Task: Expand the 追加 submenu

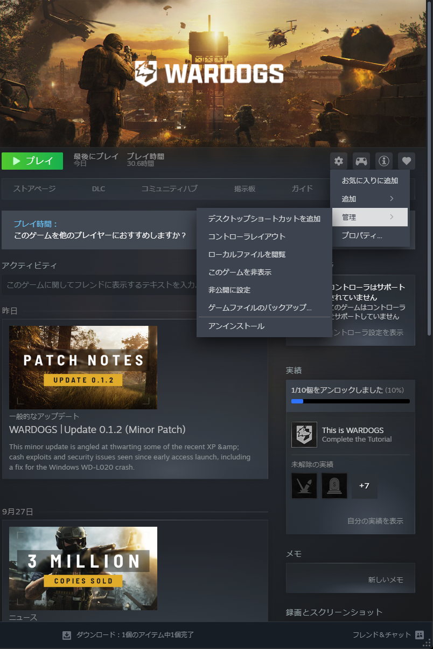Action: pos(370,199)
